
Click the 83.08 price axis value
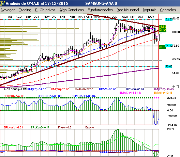pyautogui.click(x=176, y=32)
